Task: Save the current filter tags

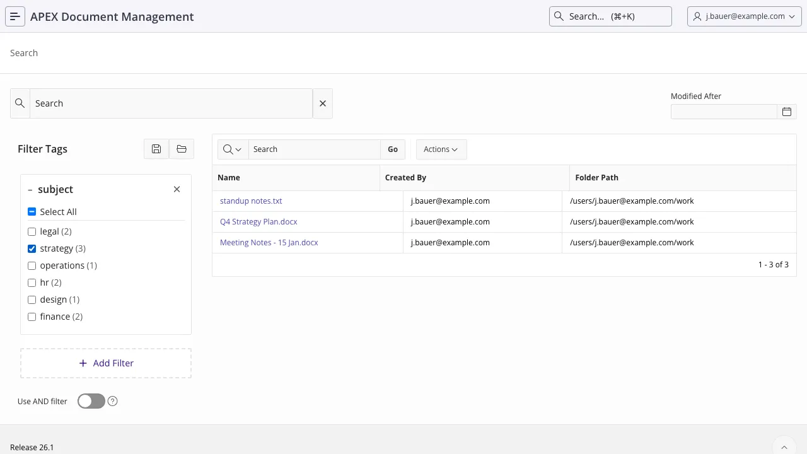Action: tap(156, 149)
